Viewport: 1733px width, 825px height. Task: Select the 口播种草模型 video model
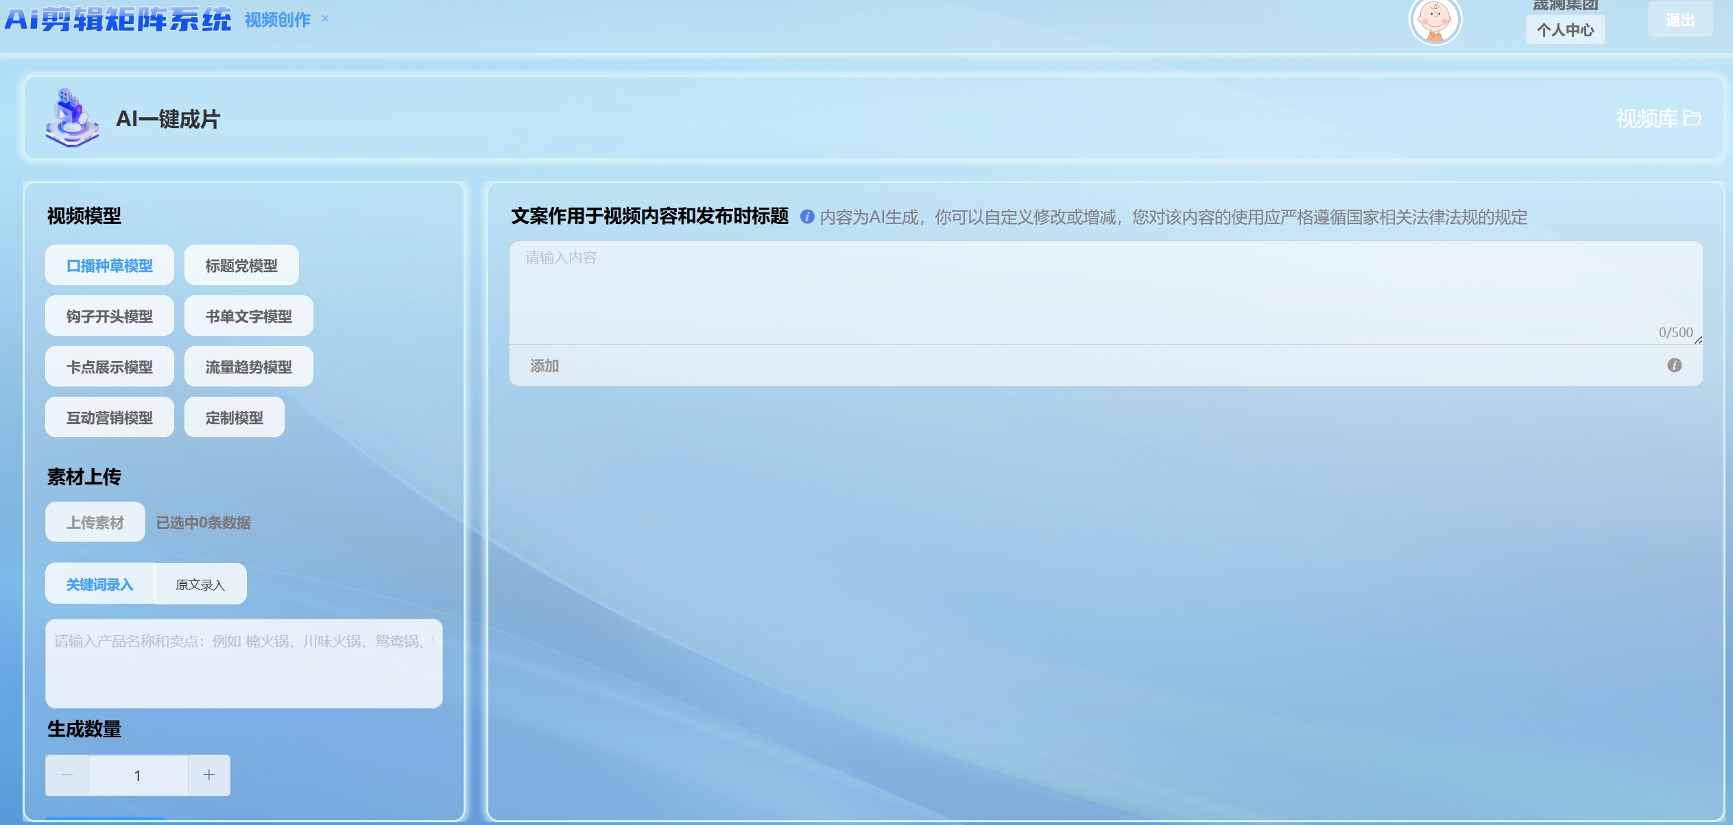[x=110, y=265]
